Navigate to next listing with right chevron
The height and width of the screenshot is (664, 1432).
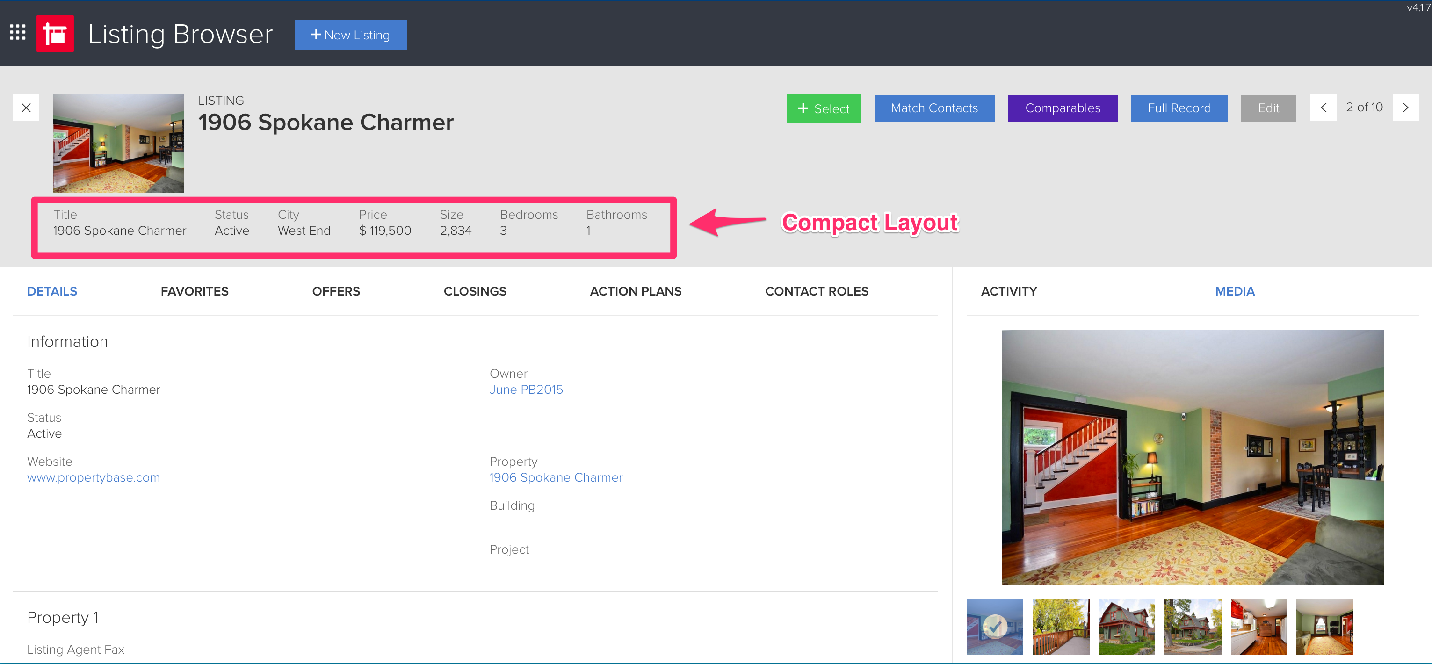pyautogui.click(x=1406, y=108)
